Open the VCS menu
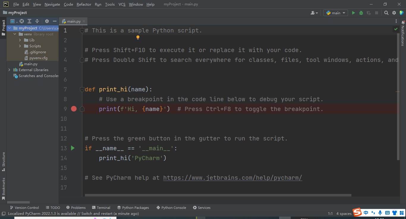This screenshot has width=406, height=219. (x=122, y=4)
